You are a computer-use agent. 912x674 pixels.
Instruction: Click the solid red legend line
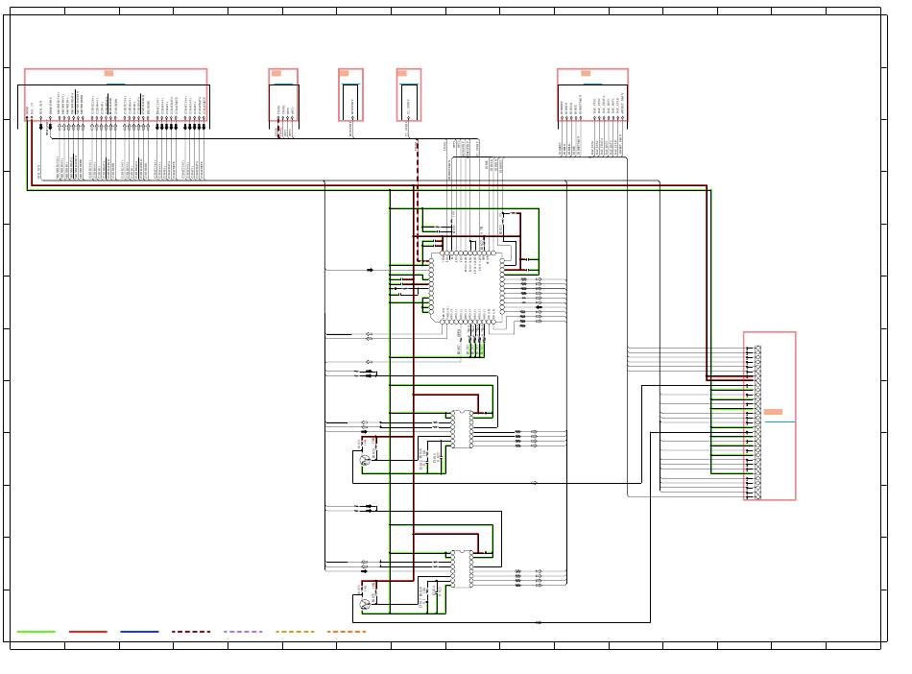coord(87,632)
